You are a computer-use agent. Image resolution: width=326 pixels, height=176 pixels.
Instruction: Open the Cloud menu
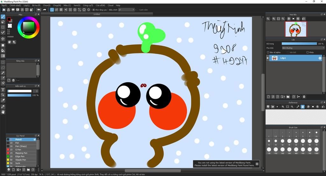point(110,5)
